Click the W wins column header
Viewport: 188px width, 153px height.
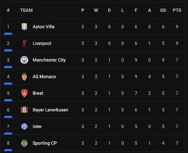(96, 10)
